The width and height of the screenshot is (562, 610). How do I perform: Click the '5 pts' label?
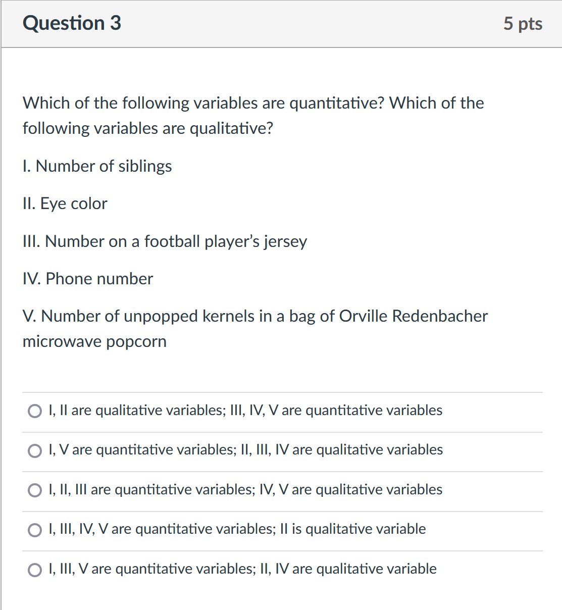click(524, 23)
